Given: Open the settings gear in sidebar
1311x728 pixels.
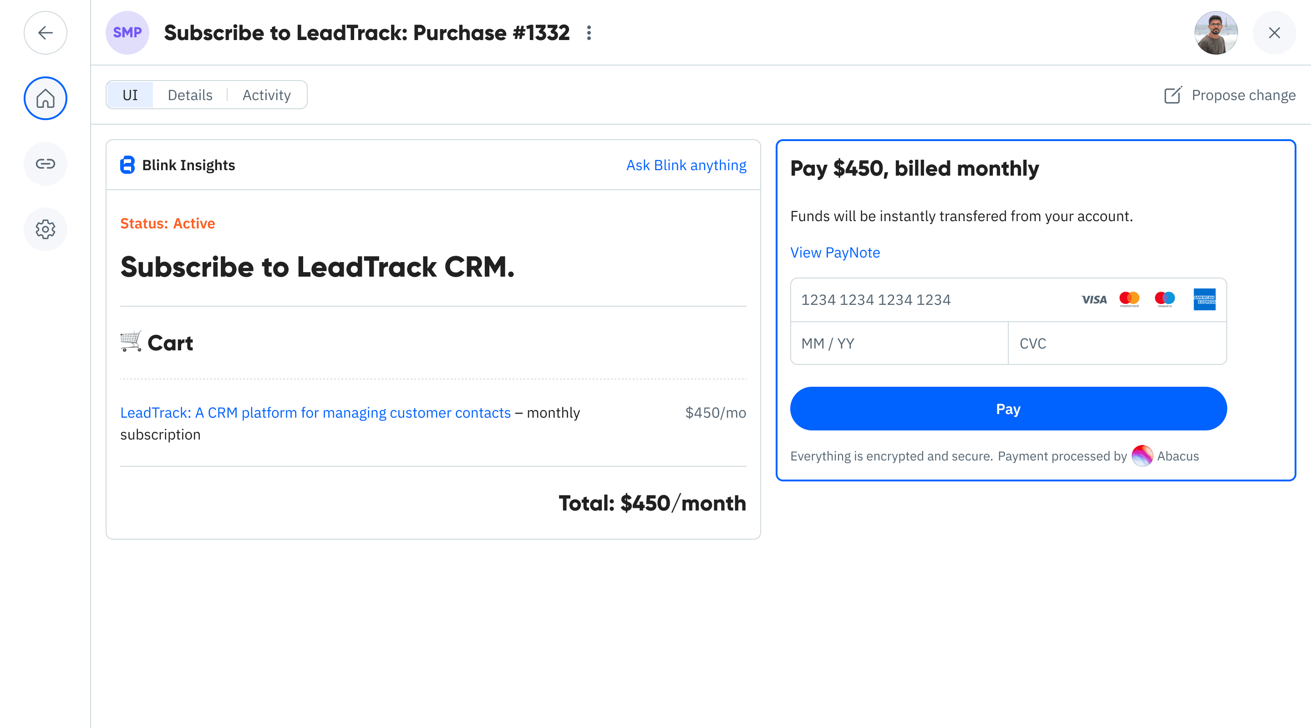Looking at the screenshot, I should click(46, 229).
